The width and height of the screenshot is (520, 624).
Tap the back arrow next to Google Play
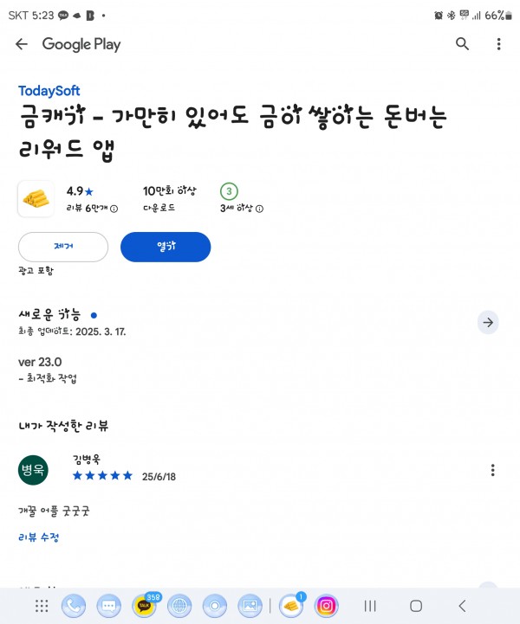tap(22, 44)
